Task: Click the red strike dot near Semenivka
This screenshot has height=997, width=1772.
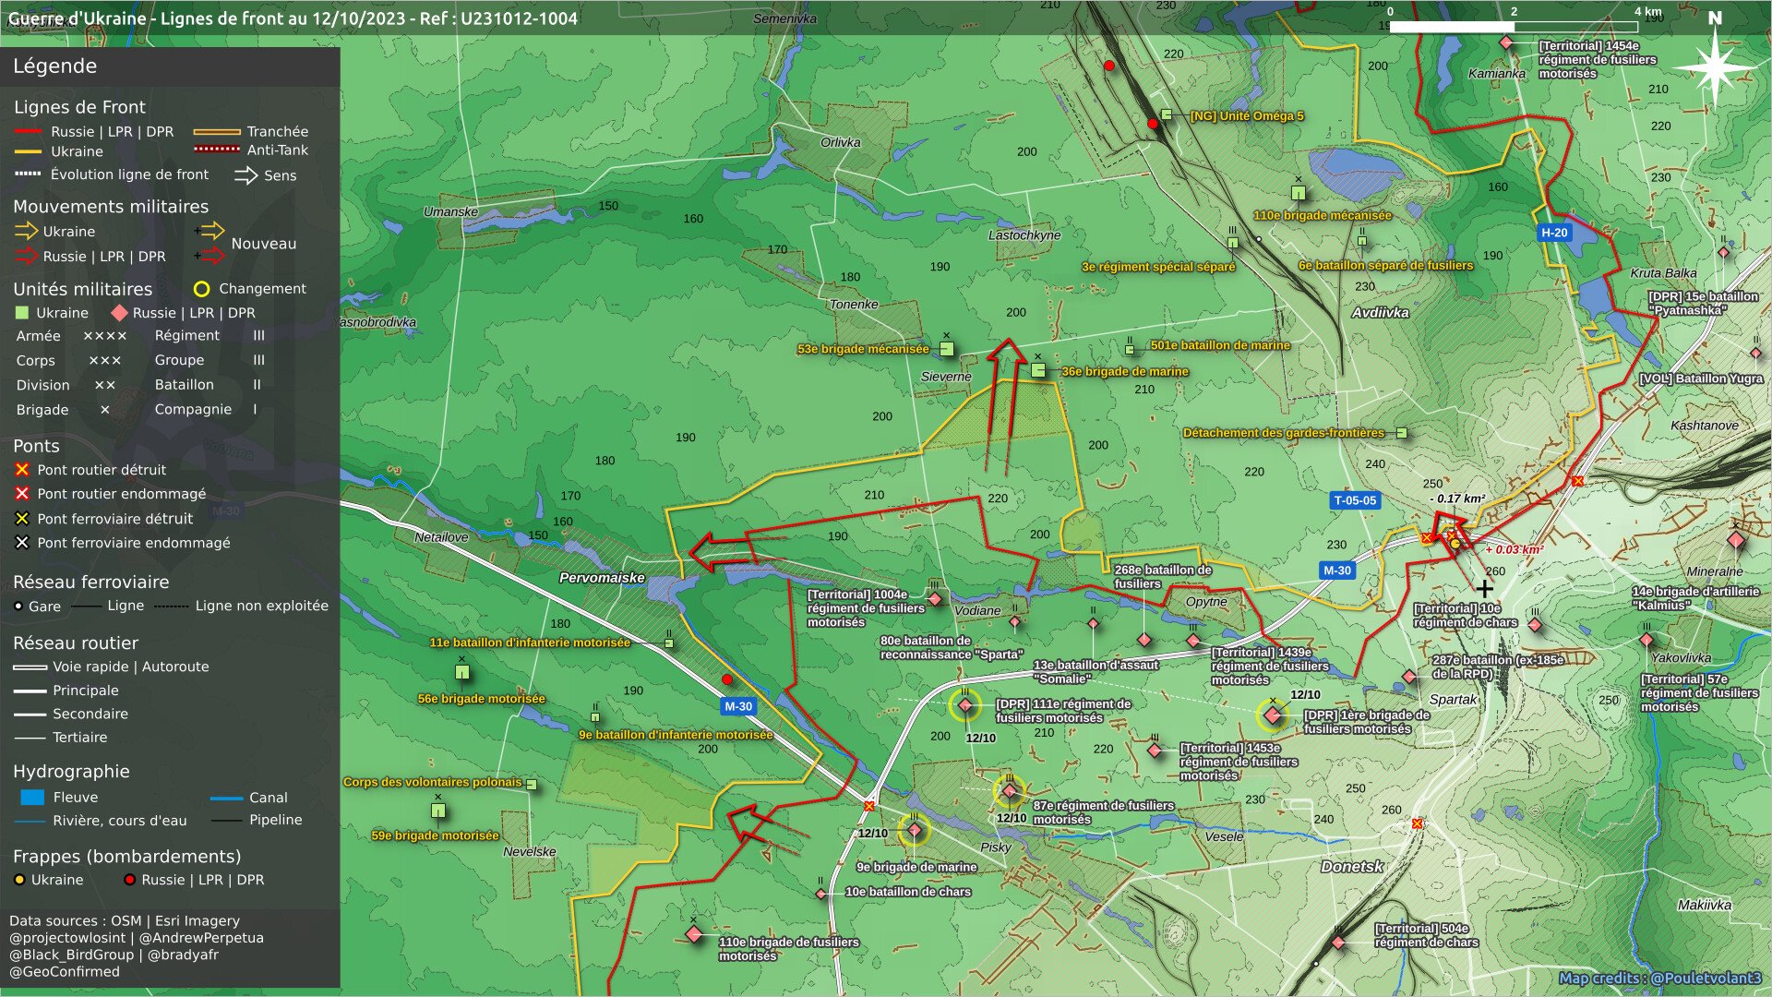Action: 1109,66
